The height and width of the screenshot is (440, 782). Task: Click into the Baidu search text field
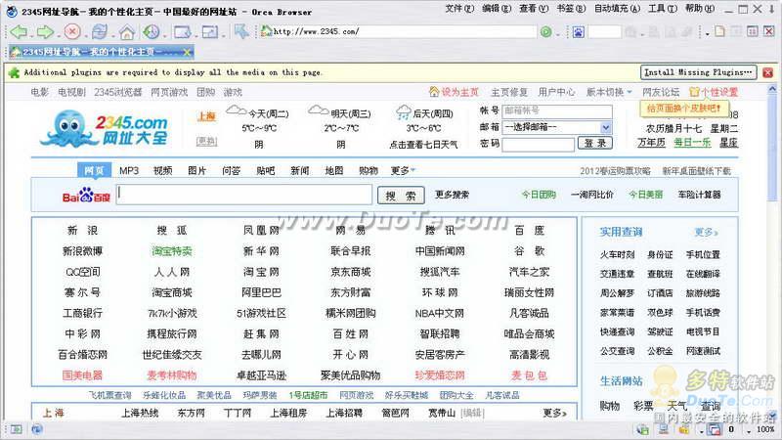click(244, 195)
